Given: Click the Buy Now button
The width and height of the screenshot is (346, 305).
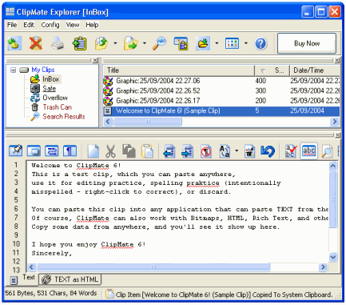Looking at the screenshot, I should coord(307,43).
